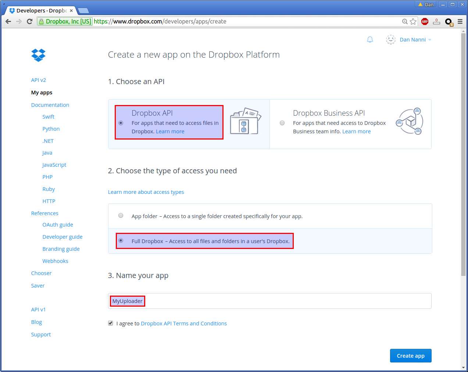Open the Python documentation link

[x=51, y=129]
